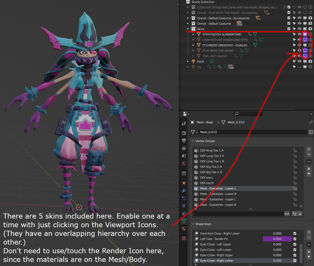Expand the Orendi - Default Costume collection
314x266 pixels.
(x=188, y=24)
